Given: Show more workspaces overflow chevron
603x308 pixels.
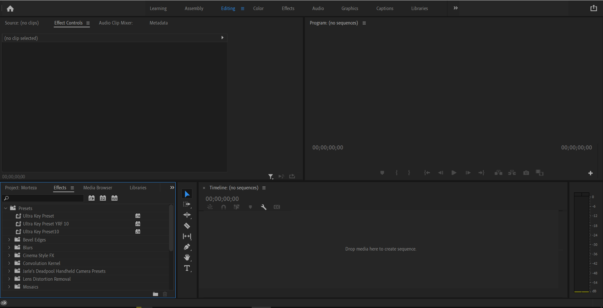Looking at the screenshot, I should (456, 8).
